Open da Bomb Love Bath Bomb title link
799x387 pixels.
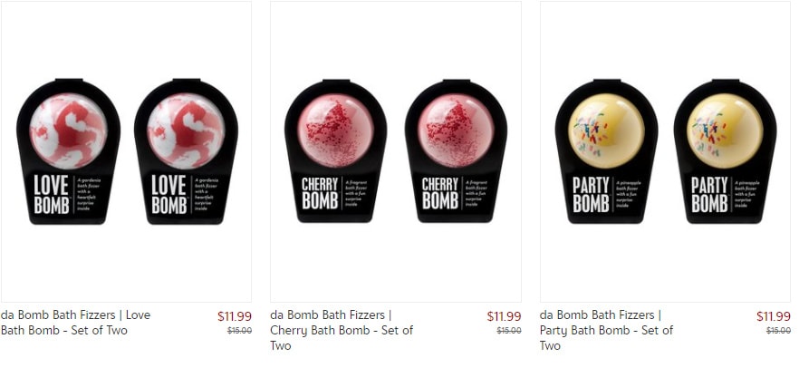coord(75,323)
